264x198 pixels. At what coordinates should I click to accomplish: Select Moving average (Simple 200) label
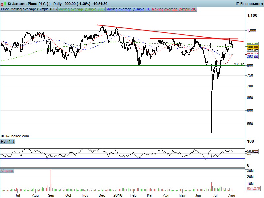tap(82, 9)
